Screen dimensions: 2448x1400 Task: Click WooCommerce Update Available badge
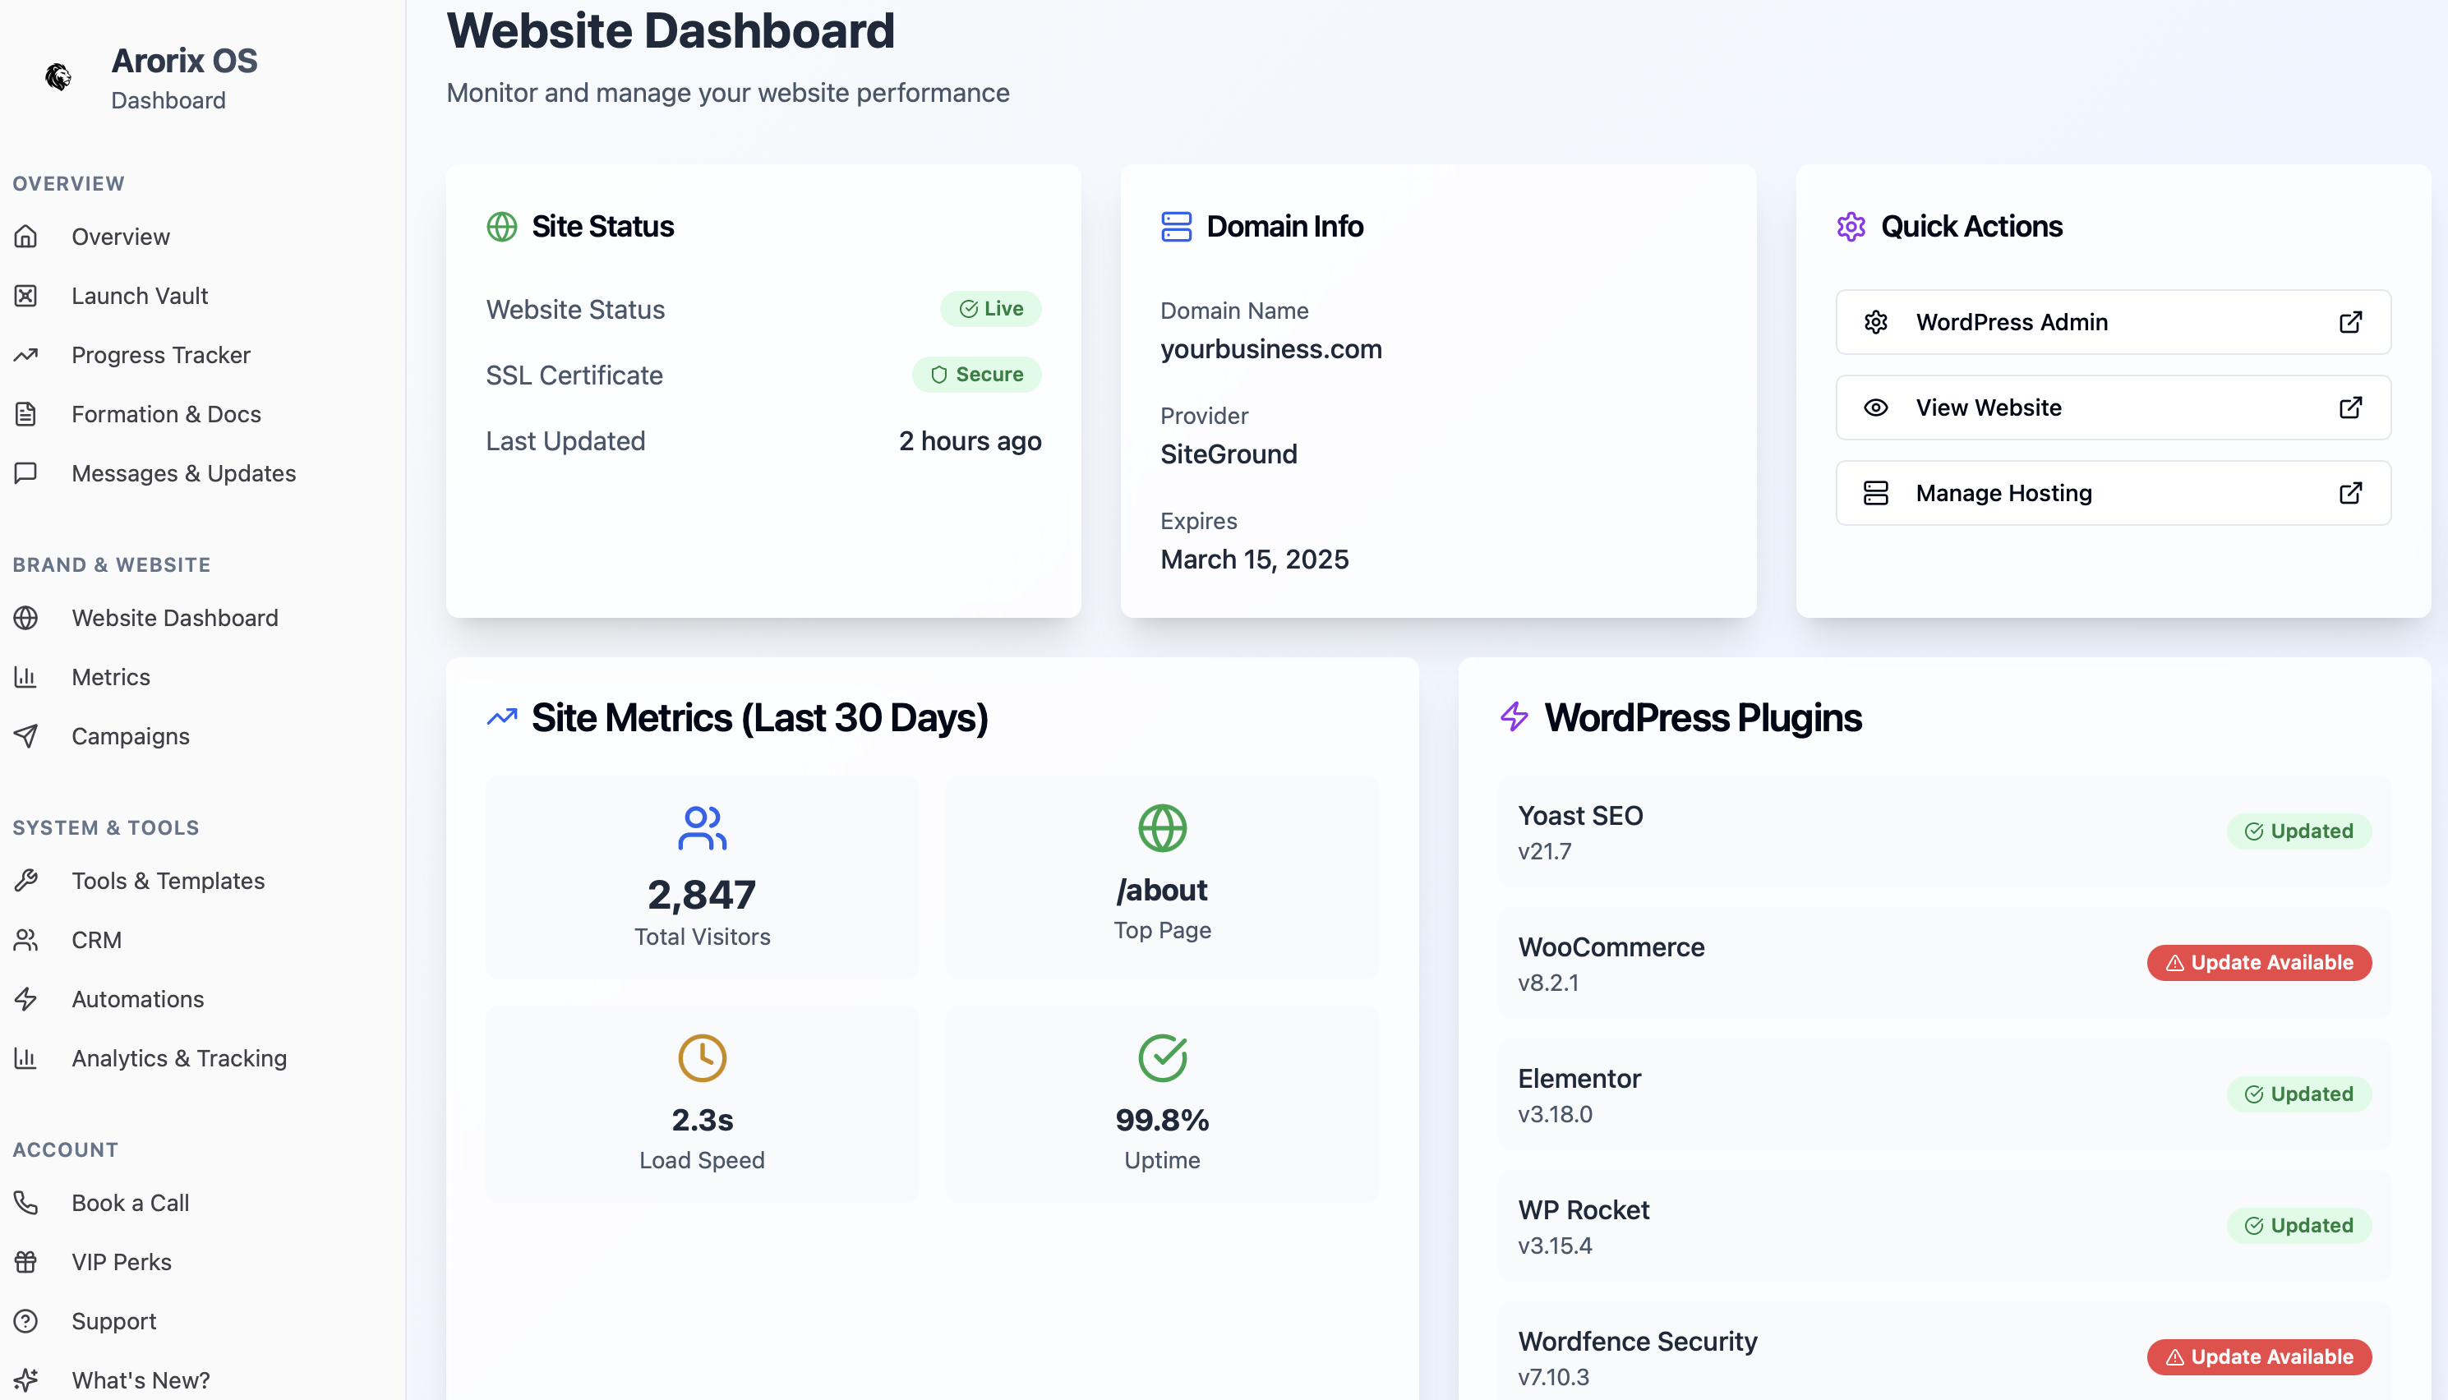(2258, 963)
